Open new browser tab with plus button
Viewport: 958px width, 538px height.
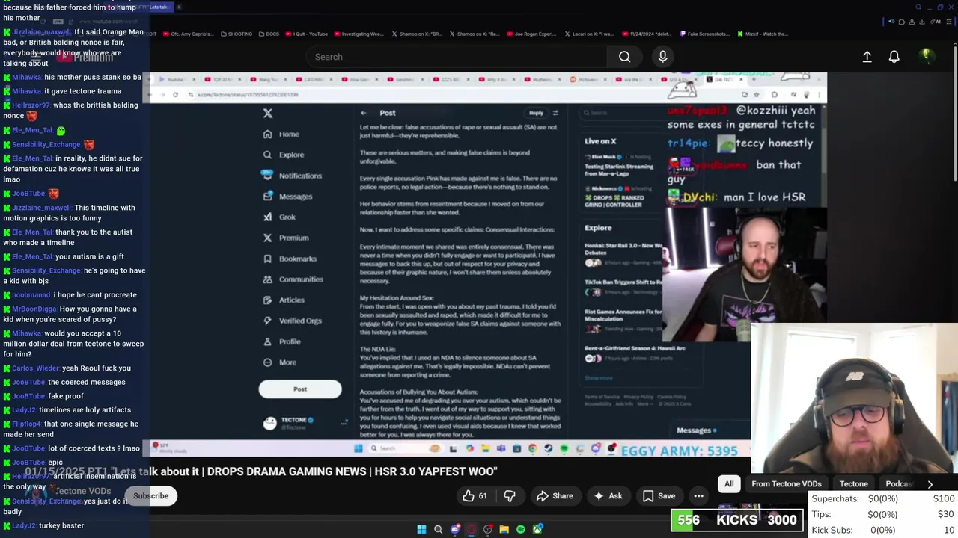178,7
